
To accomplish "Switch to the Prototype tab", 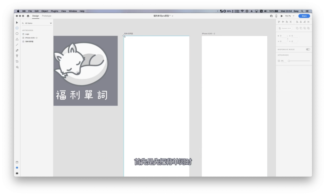I will 46,16.
